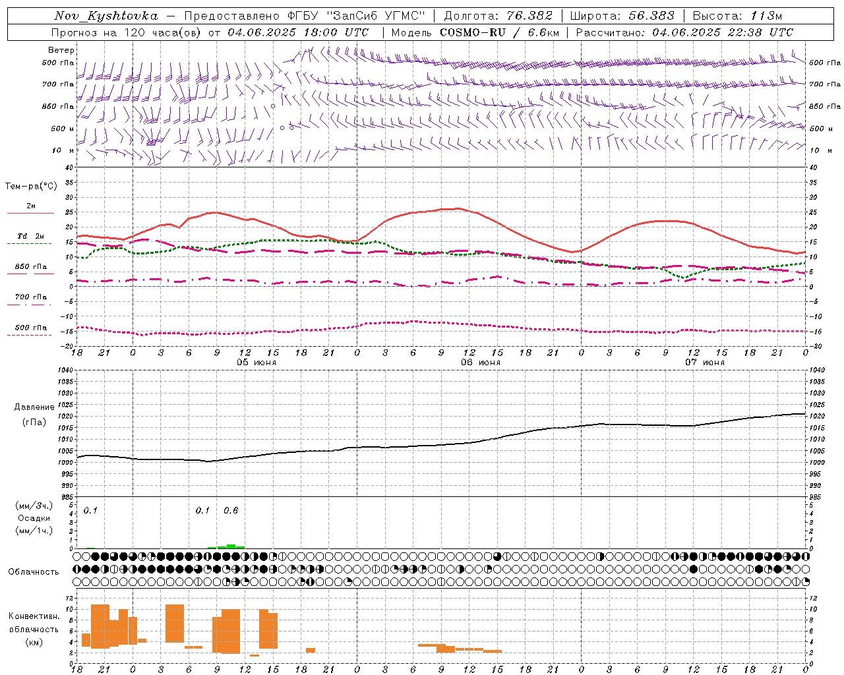Image resolution: width=844 pixels, height=675 pixels.
Task: Click the '06 июня' date label
Action: [481, 363]
